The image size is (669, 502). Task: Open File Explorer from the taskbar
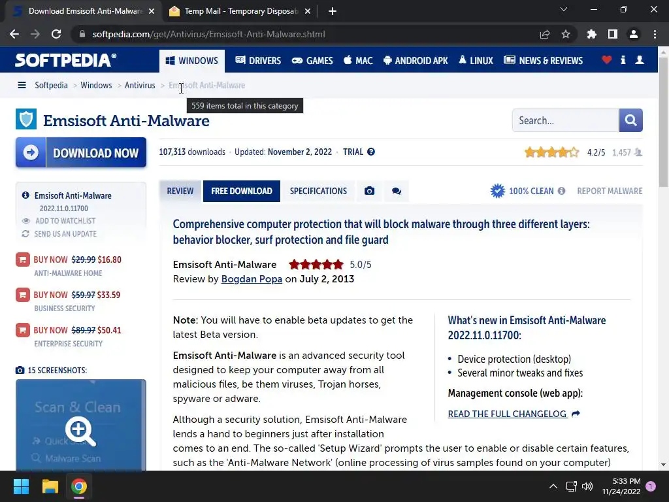pyautogui.click(x=50, y=486)
